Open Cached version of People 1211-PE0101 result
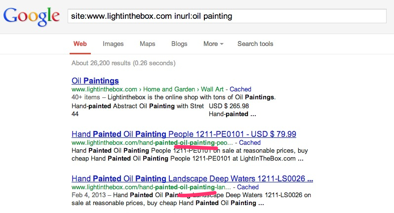Image resolution: width=394 pixels, height=213 pixels. (250, 143)
